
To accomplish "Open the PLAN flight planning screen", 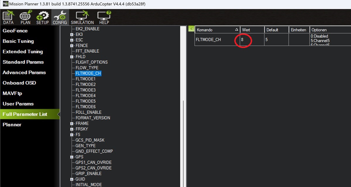I will [25, 18].
